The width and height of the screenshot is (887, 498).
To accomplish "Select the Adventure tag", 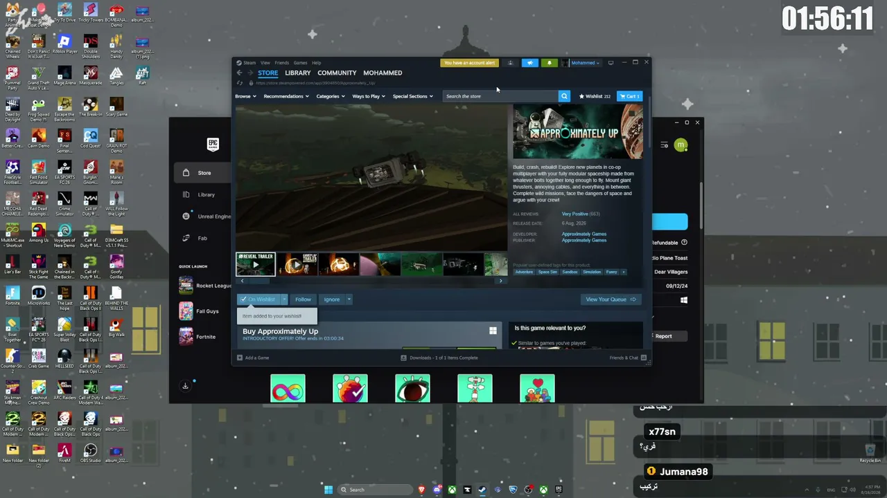I will [524, 272].
